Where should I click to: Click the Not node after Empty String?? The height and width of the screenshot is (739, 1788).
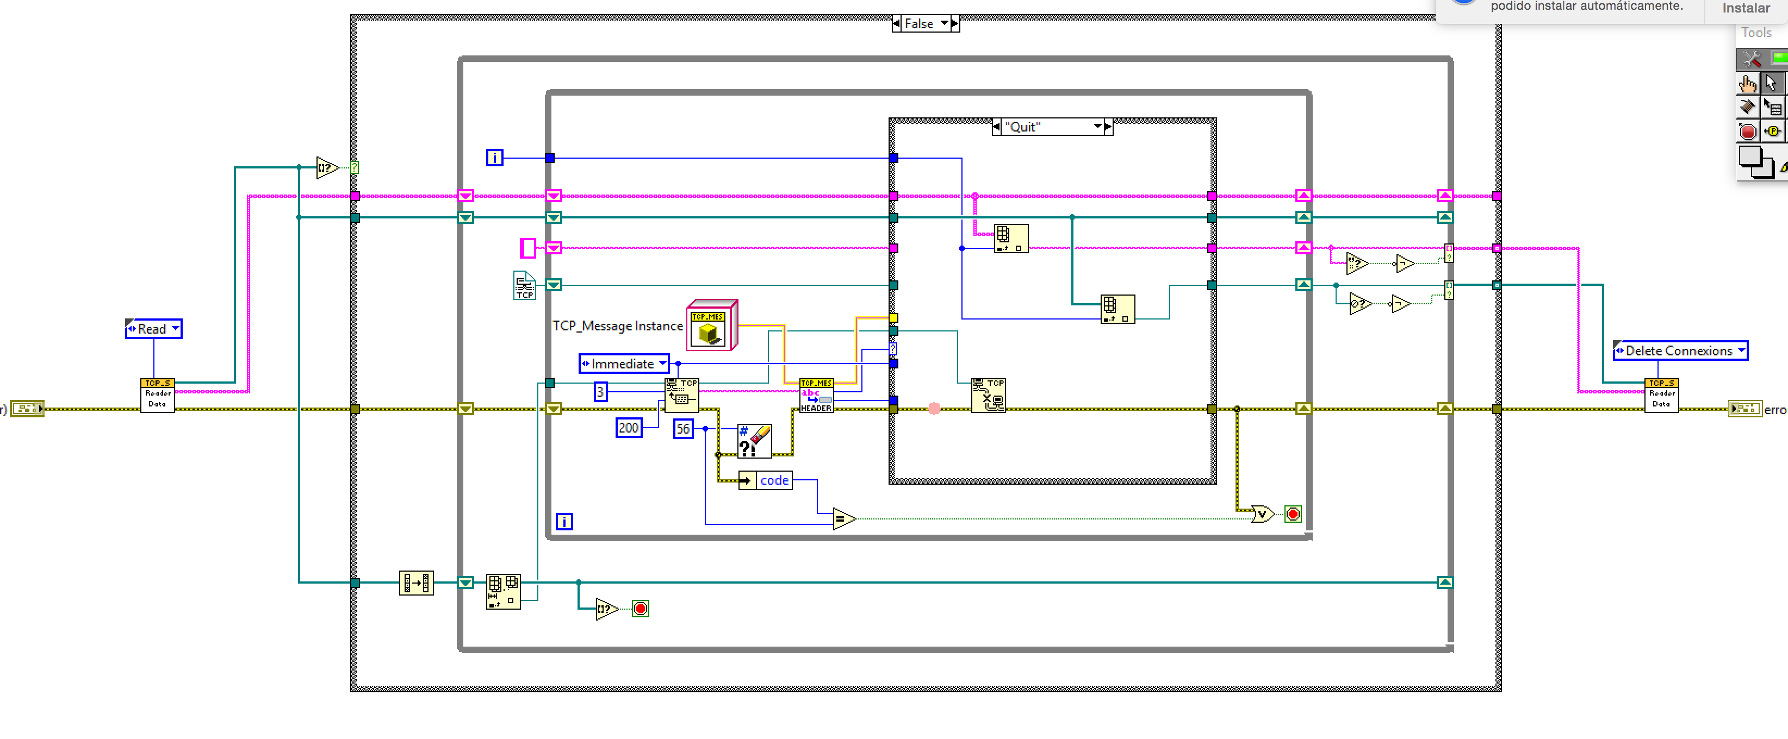[x=1404, y=264]
